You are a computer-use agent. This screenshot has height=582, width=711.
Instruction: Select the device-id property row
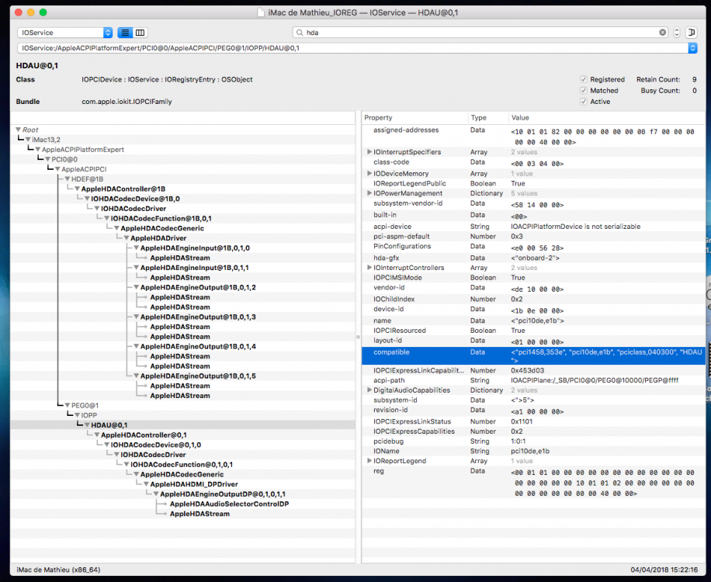[534, 309]
